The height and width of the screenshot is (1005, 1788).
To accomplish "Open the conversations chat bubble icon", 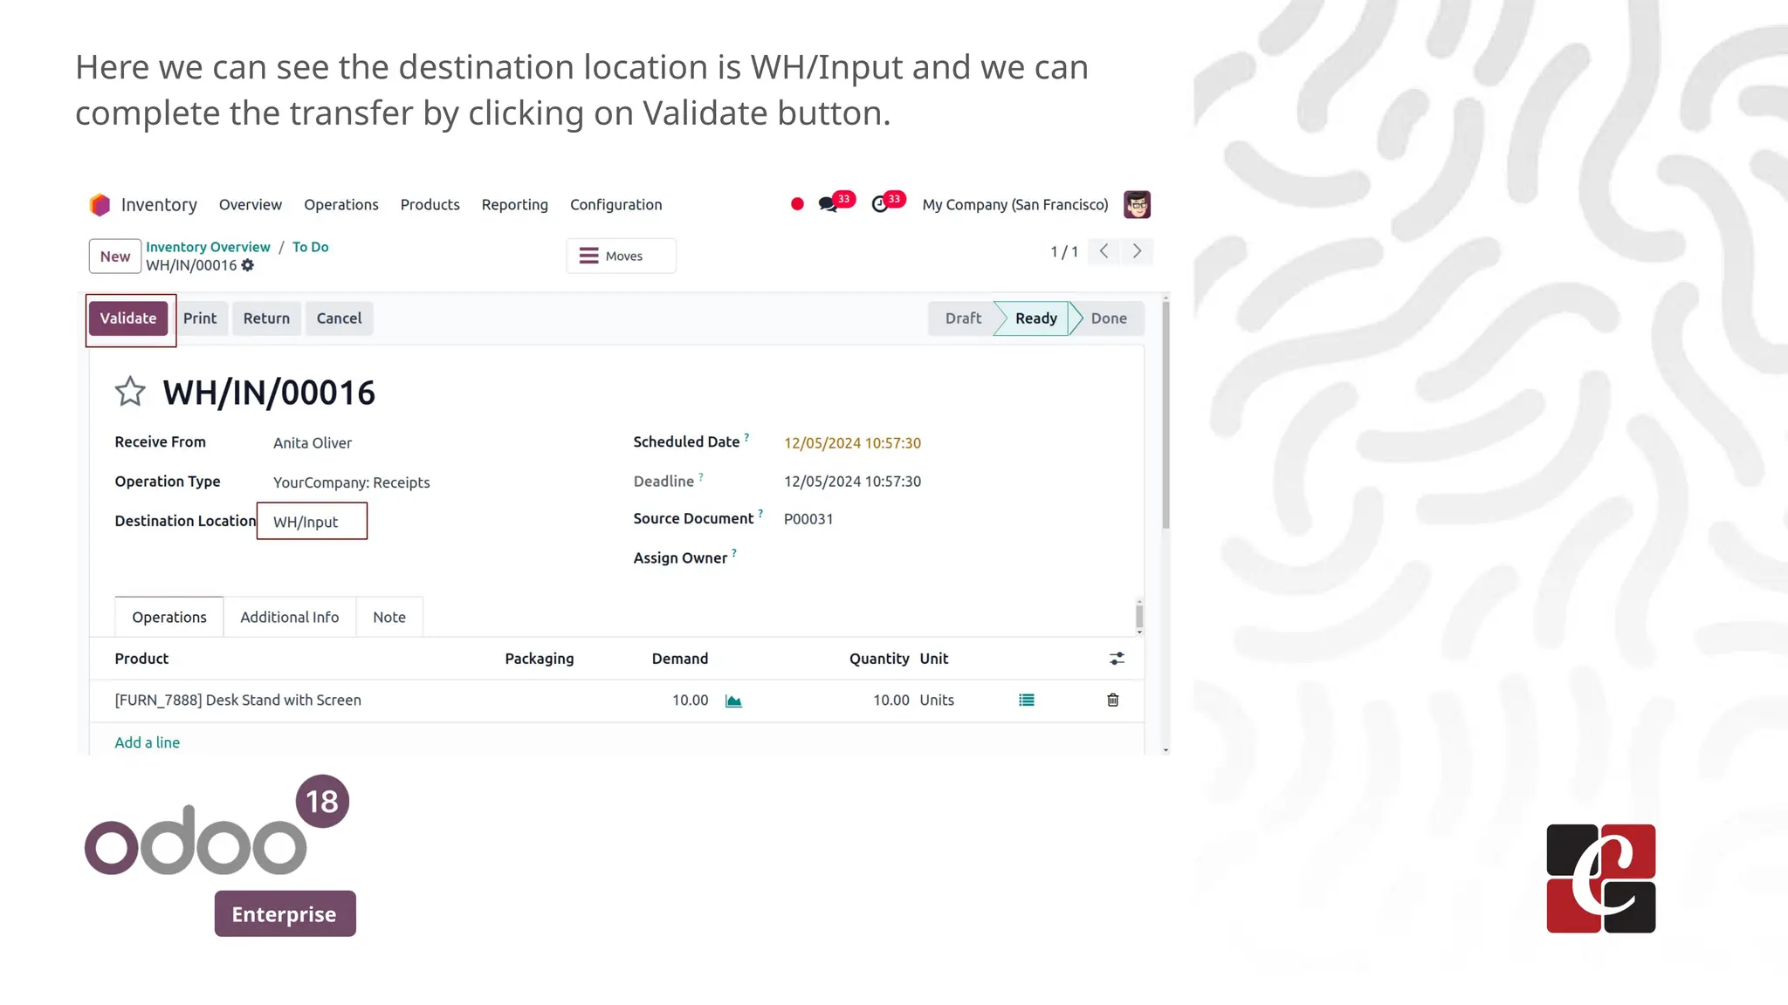I will 828,204.
